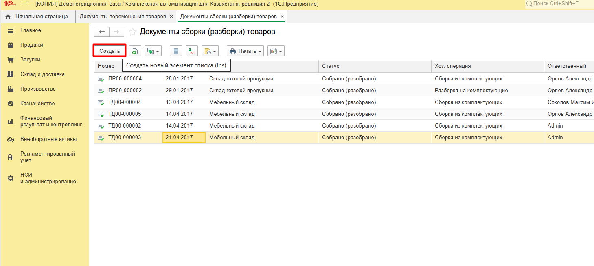
Task: Open the document-with-clock icon dropdown
Action: 210,51
